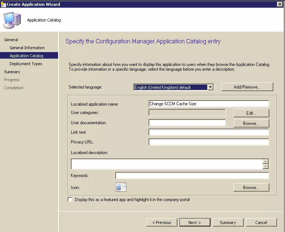The height and width of the screenshot is (232, 285).
Task: Browse for User documentation file
Action: (x=251, y=123)
